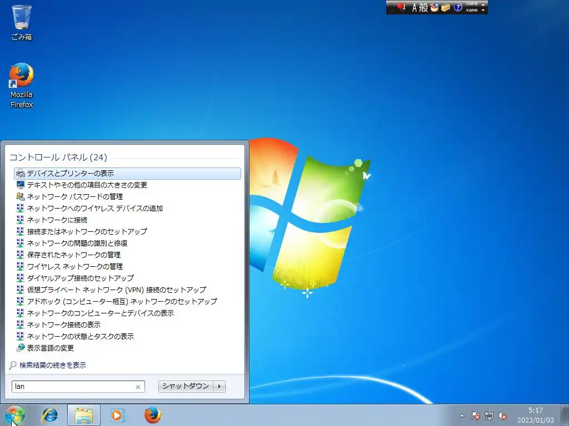This screenshot has width=569, height=426.
Task: Choose アドホック (コンピューター相互) ネットワークのセットアップ
Action: click(127, 301)
